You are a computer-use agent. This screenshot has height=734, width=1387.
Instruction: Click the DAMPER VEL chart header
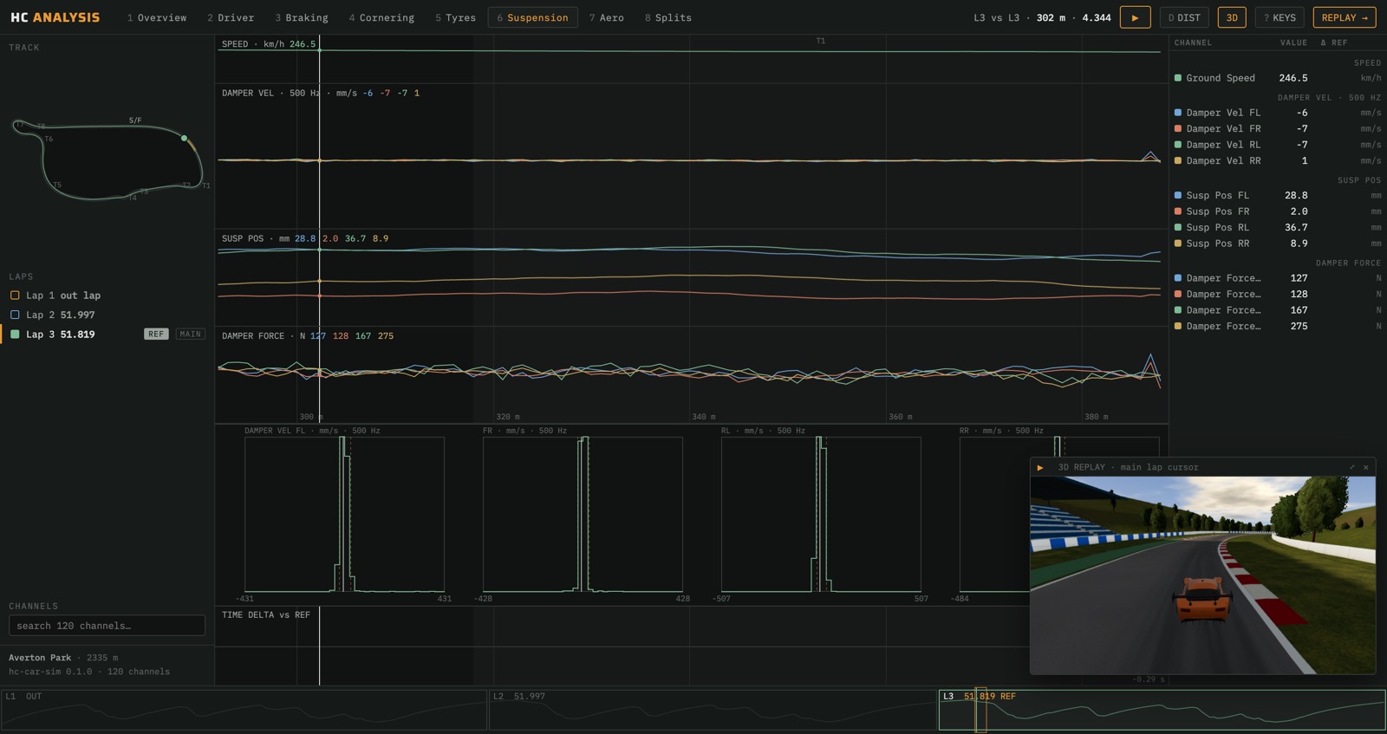pos(320,93)
